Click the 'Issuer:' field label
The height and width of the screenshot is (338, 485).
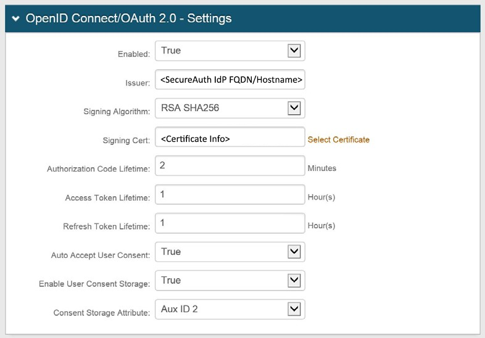[137, 83]
